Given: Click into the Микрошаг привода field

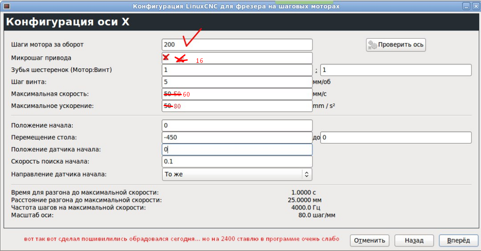Looking at the screenshot, I should (x=237, y=58).
